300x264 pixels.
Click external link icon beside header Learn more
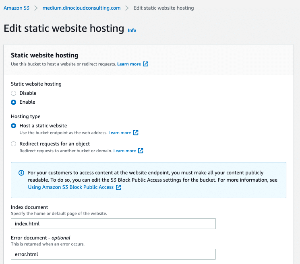(x=146, y=64)
